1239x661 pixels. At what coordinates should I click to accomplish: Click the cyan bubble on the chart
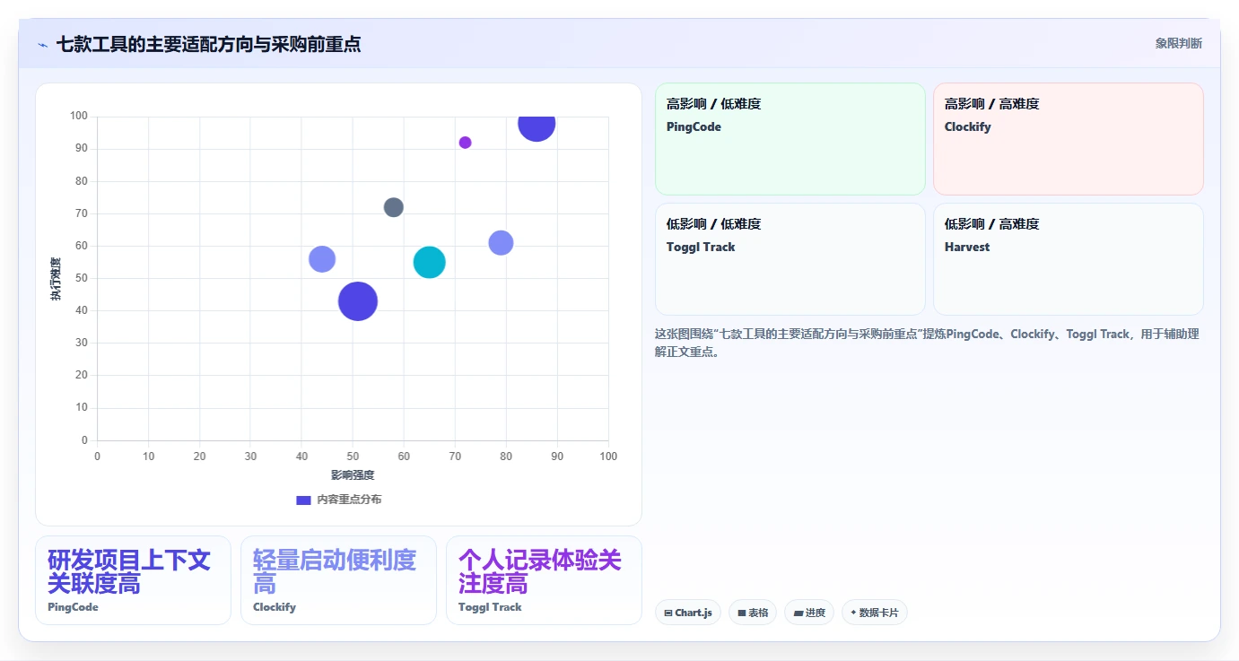[x=430, y=262]
